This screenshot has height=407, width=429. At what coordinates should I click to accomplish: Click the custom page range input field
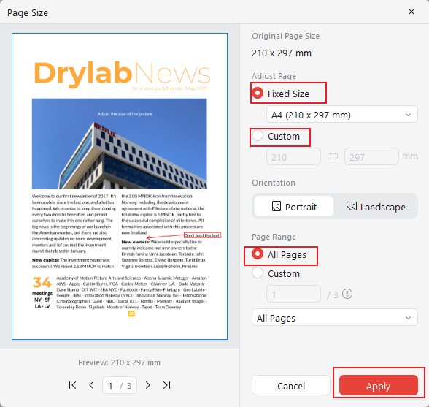point(293,294)
